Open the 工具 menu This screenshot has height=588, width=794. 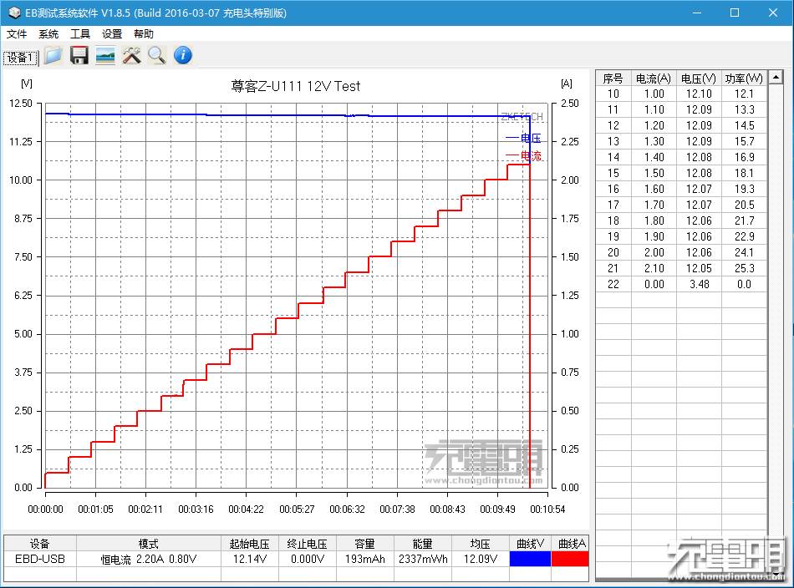pyautogui.click(x=80, y=34)
